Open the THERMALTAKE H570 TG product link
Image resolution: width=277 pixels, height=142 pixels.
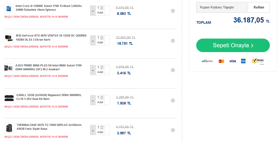(x=49, y=127)
